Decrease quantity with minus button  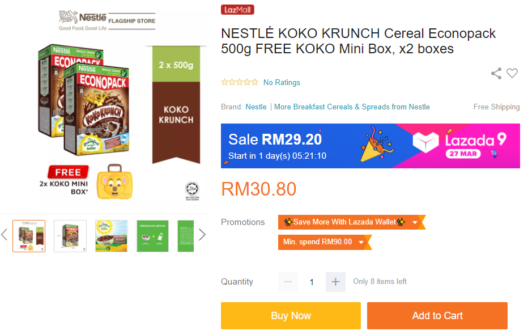288,282
